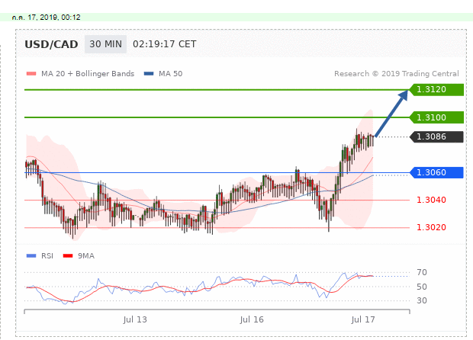The width and height of the screenshot is (473, 340).
Task: Click the Jul 16 date axis label
Action: click(x=252, y=319)
